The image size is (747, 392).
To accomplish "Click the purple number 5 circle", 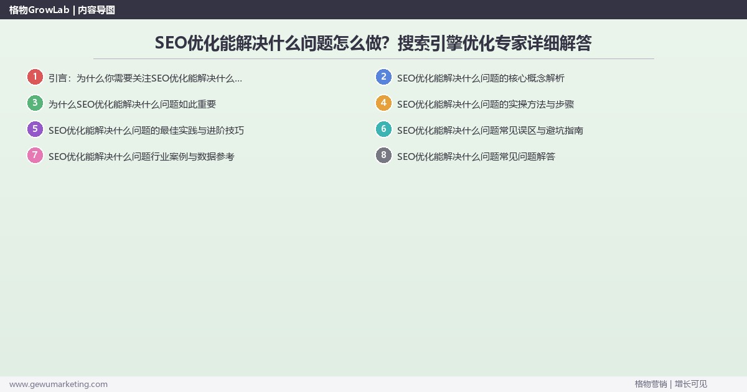I will 35,129.
